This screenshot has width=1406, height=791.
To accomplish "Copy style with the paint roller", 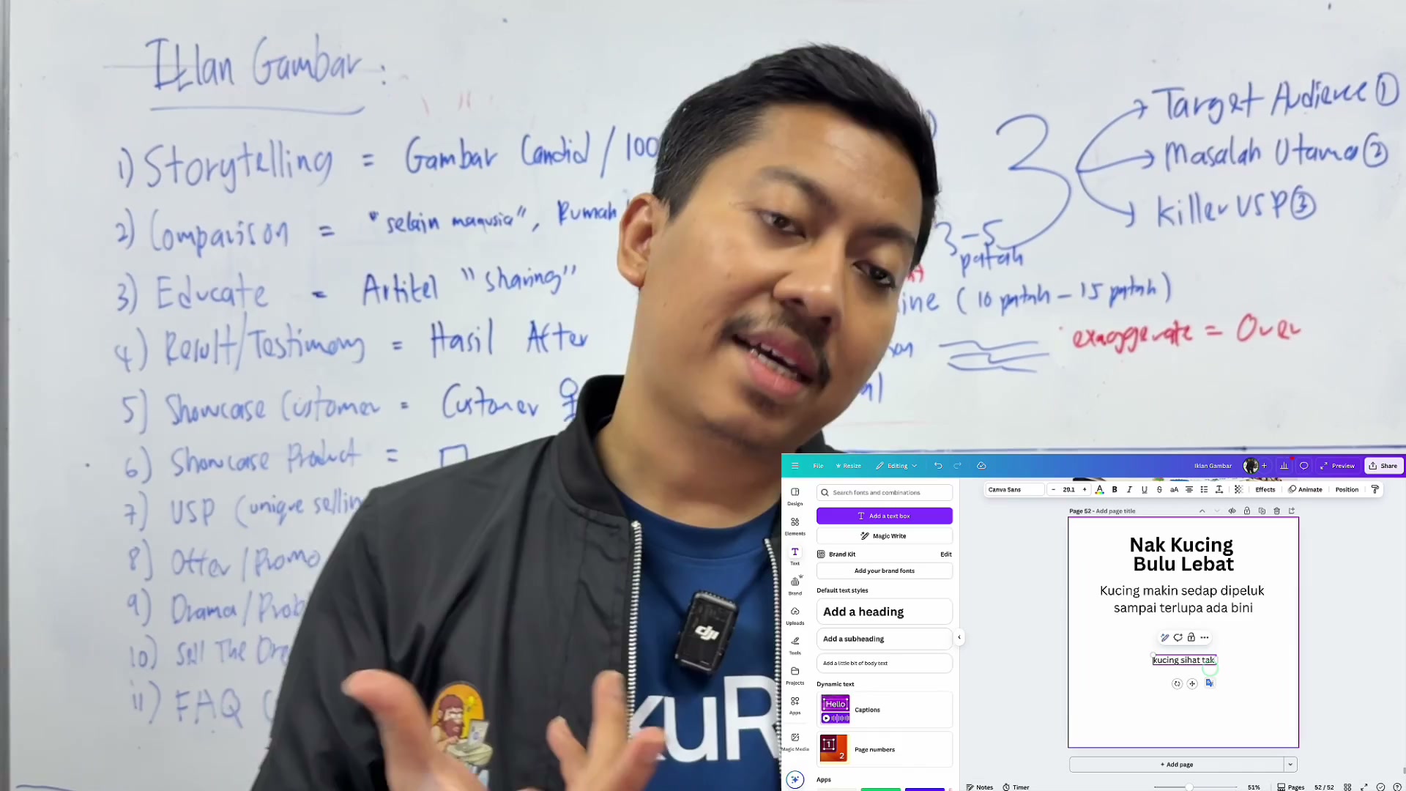I will pyautogui.click(x=1375, y=489).
